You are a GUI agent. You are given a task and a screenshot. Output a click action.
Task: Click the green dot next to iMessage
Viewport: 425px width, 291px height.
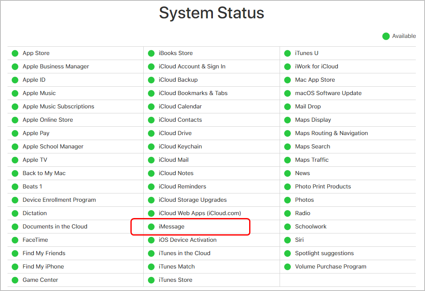point(151,227)
